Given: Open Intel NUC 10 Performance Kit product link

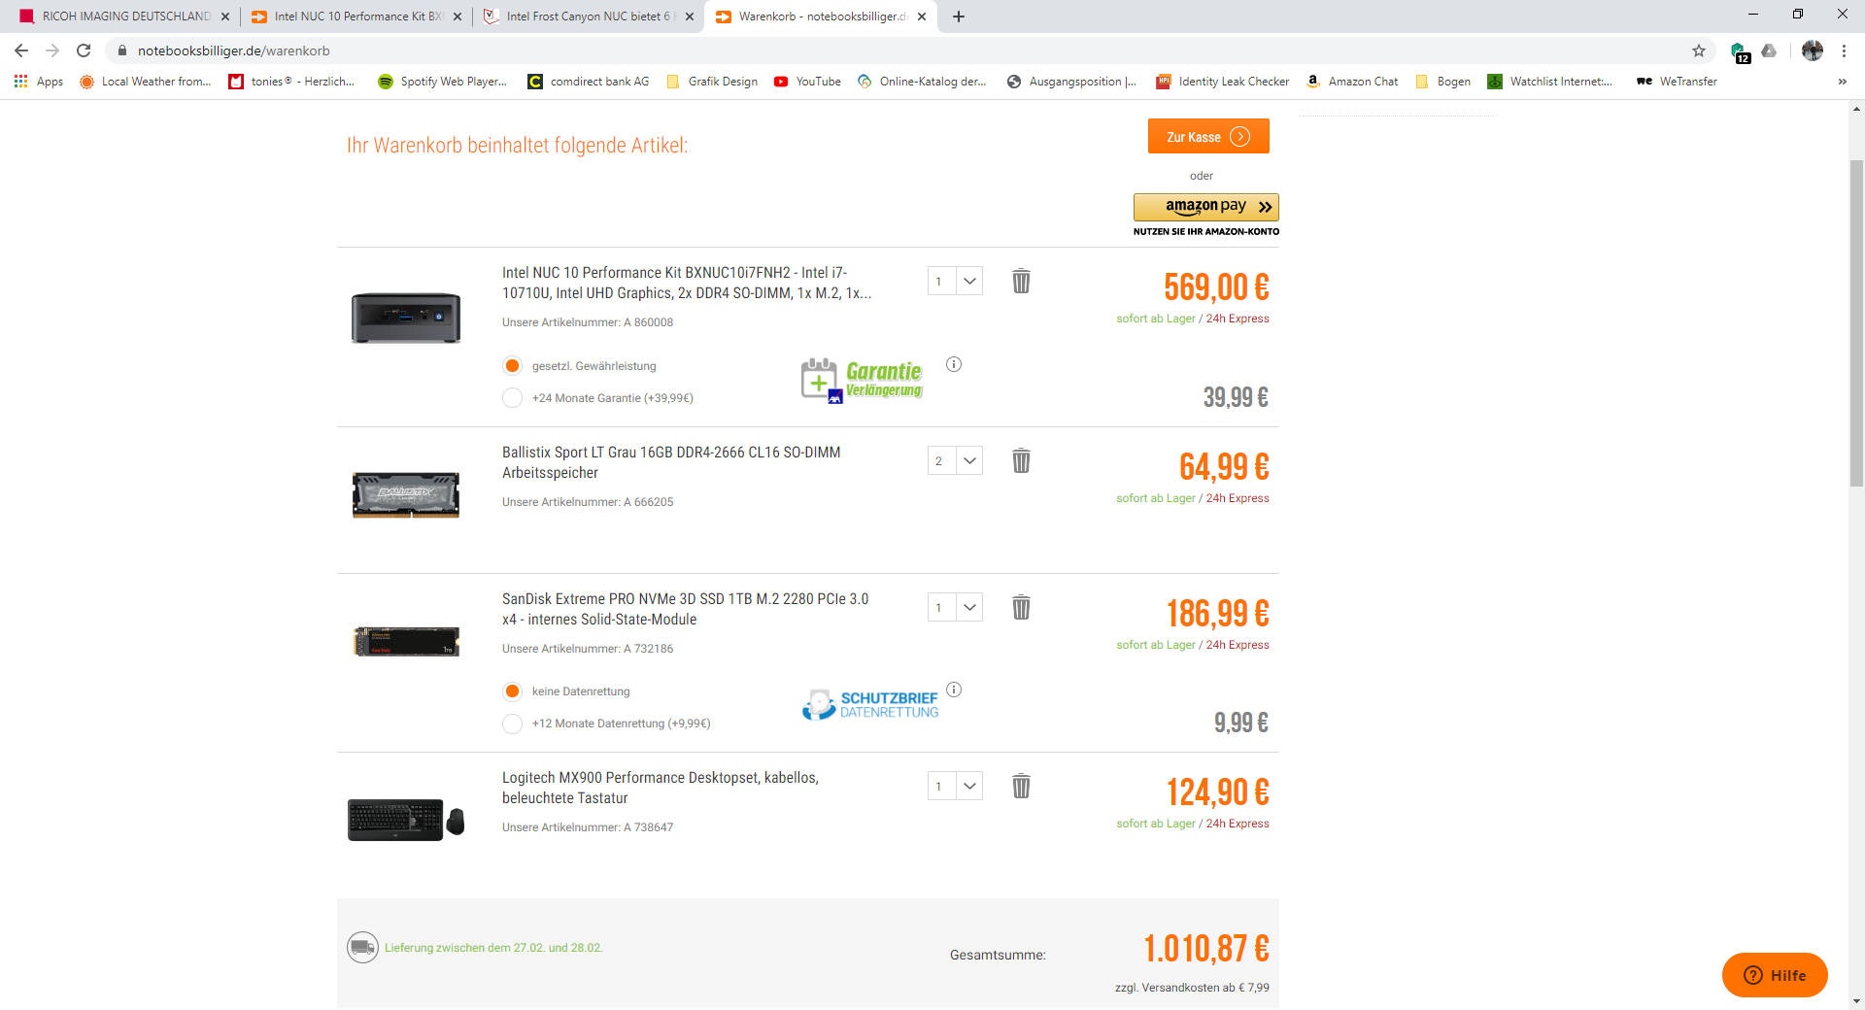Looking at the screenshot, I should click(686, 284).
